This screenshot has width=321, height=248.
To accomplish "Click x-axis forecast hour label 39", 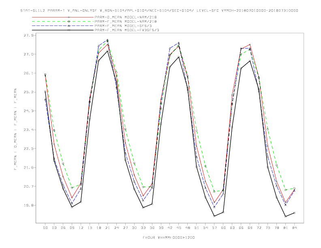I will coord(161,228).
